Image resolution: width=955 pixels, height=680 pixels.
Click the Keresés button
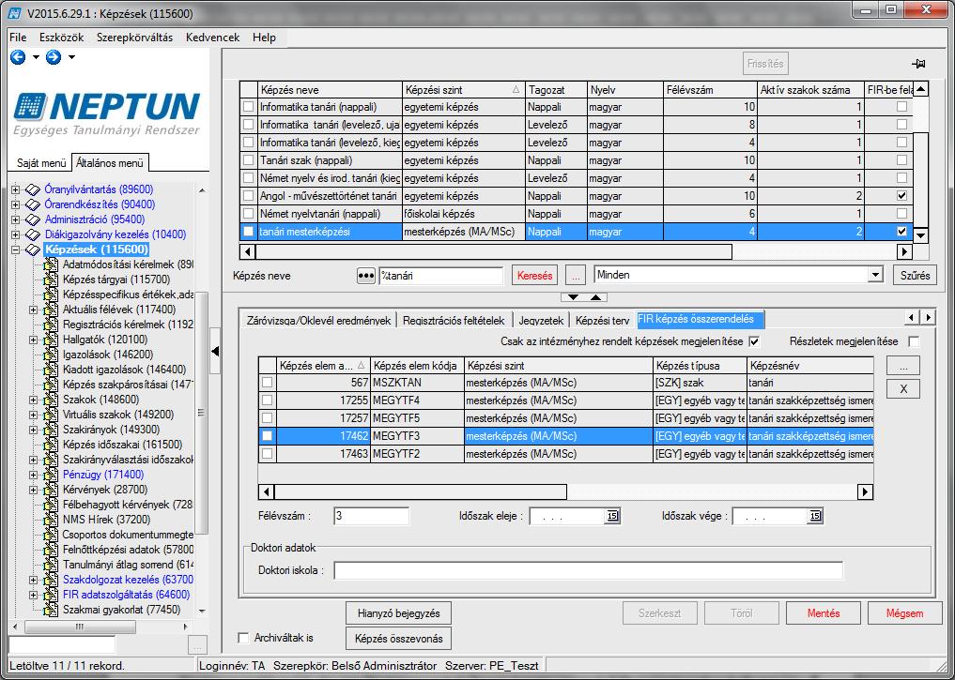click(534, 276)
